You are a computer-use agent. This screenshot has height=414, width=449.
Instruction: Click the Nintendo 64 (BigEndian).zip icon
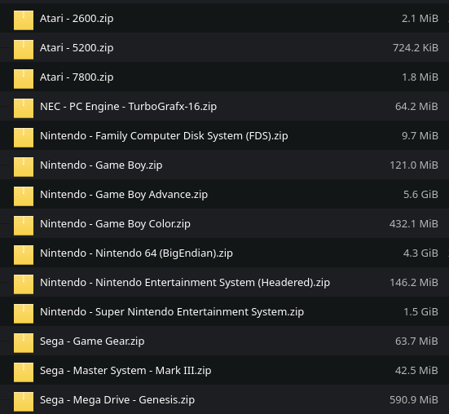24,255
